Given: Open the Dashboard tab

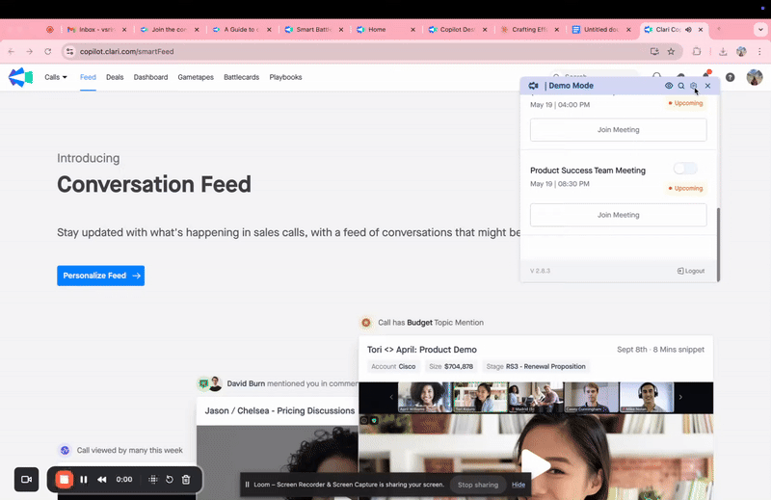Looking at the screenshot, I should click(150, 77).
